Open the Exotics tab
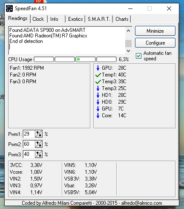This screenshot has width=184, height=209. (x=75, y=19)
